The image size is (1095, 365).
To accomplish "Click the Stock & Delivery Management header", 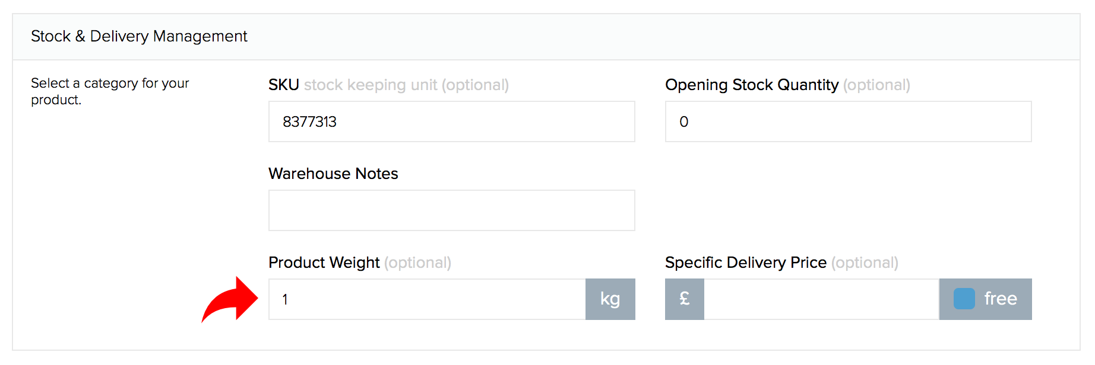I will [x=139, y=36].
